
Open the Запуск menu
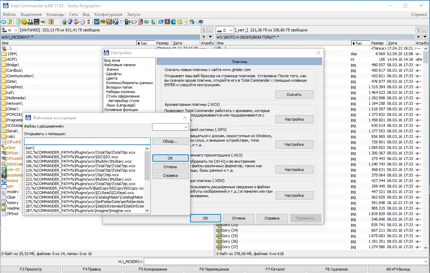(x=134, y=14)
